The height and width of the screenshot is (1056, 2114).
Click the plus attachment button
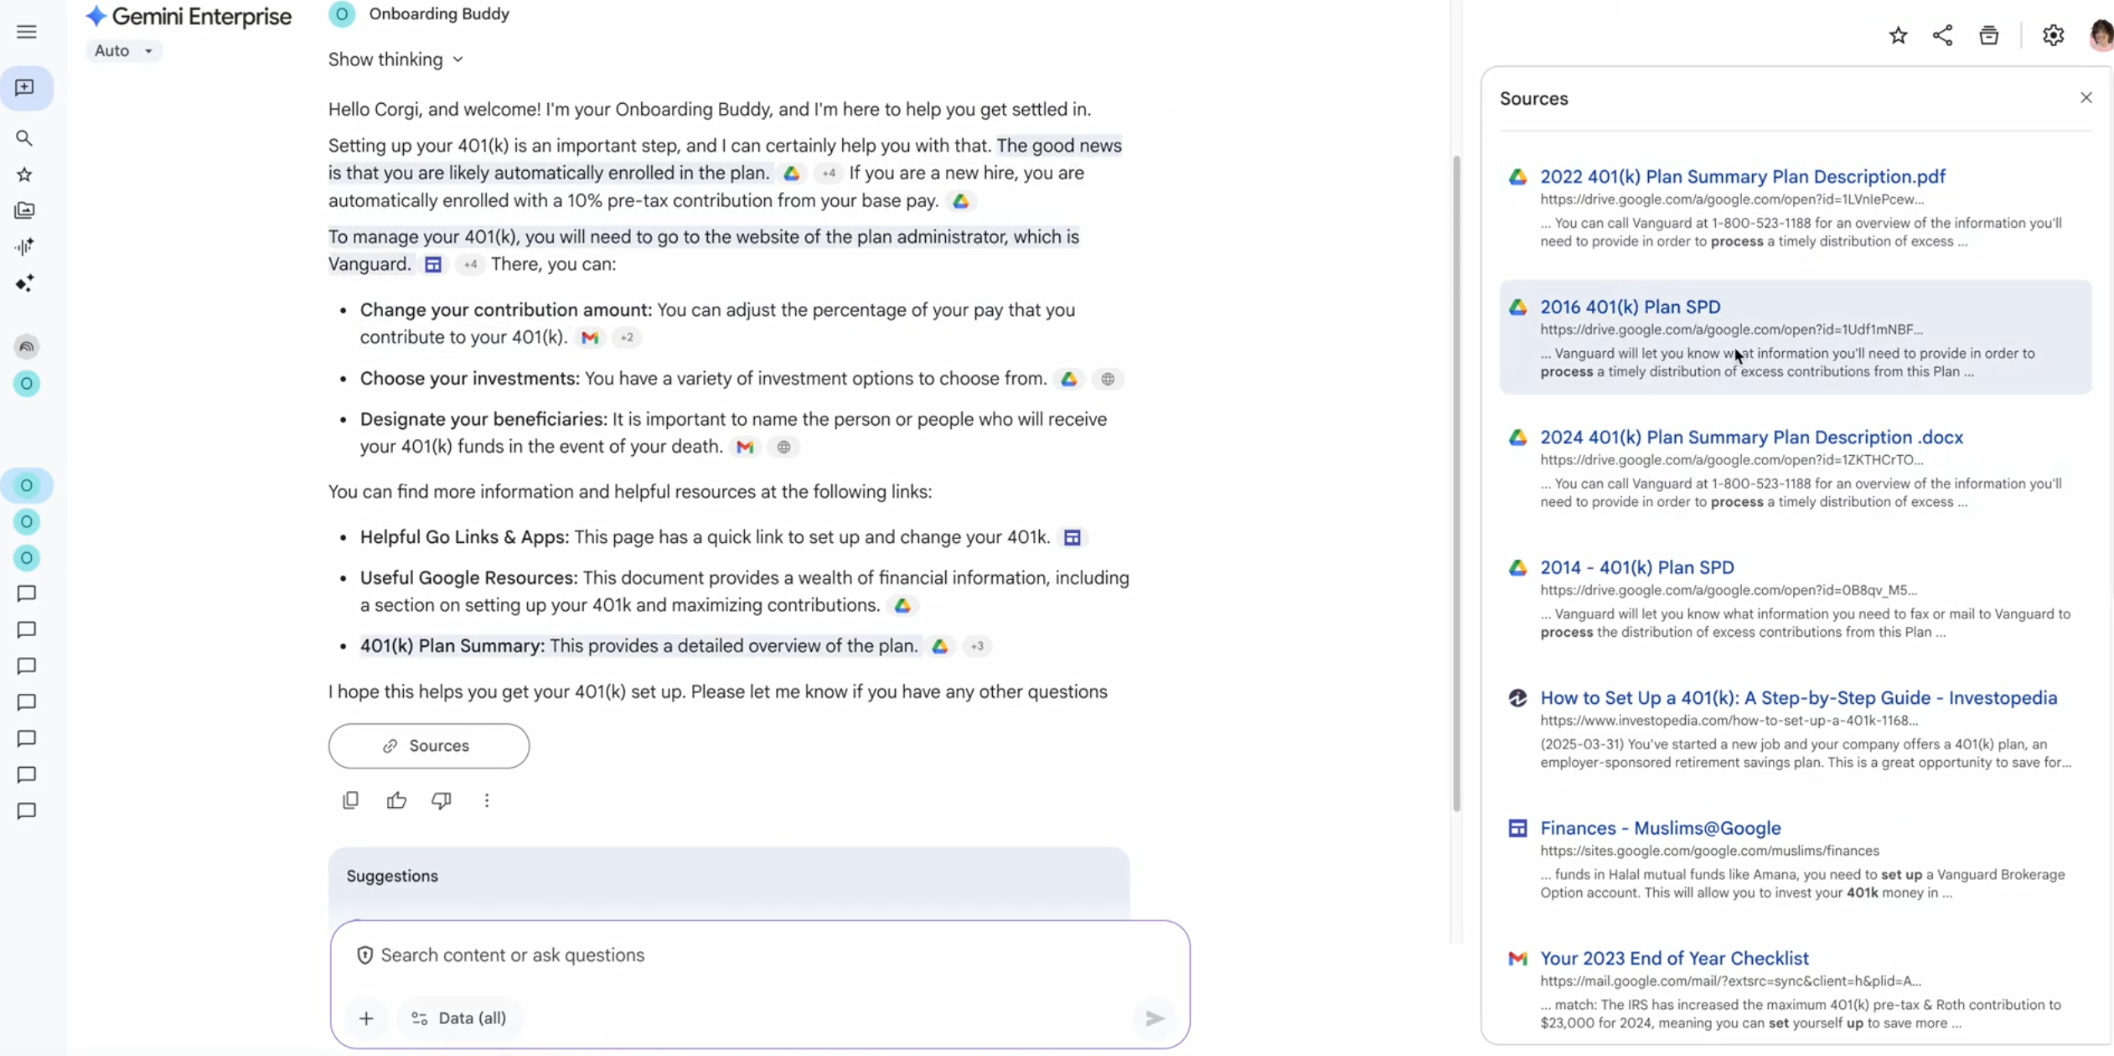click(x=366, y=1018)
